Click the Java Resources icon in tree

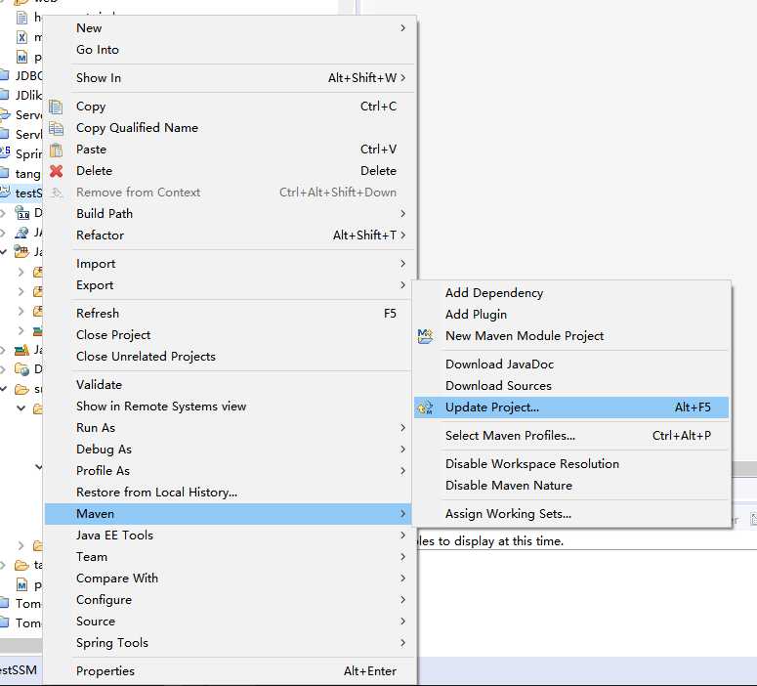[x=21, y=251]
